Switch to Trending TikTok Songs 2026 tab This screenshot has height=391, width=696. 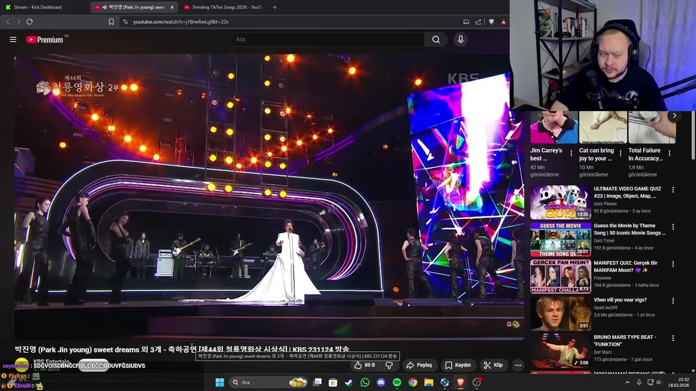tap(223, 7)
